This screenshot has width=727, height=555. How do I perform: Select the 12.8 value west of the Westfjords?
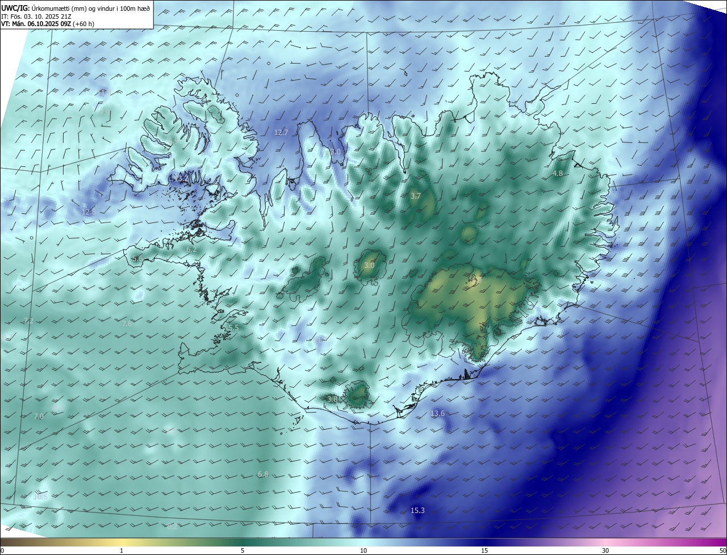pyautogui.click(x=89, y=212)
